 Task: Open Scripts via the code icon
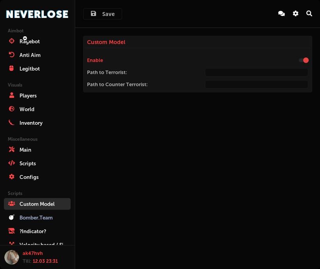(x=12, y=163)
